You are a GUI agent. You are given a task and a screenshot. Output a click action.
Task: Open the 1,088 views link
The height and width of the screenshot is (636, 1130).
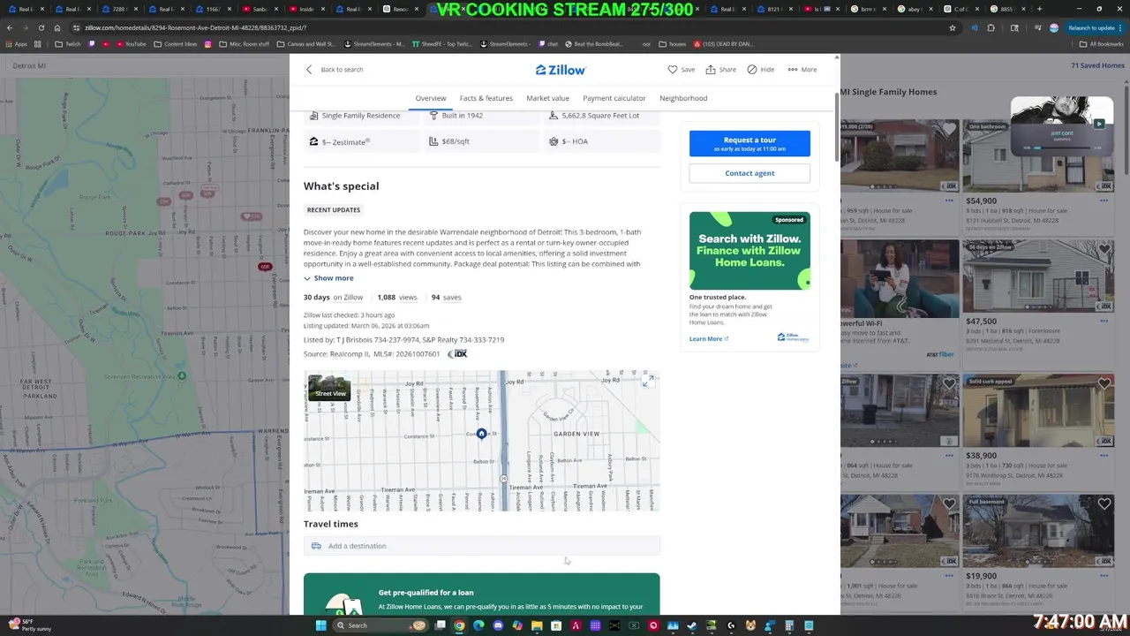click(397, 298)
